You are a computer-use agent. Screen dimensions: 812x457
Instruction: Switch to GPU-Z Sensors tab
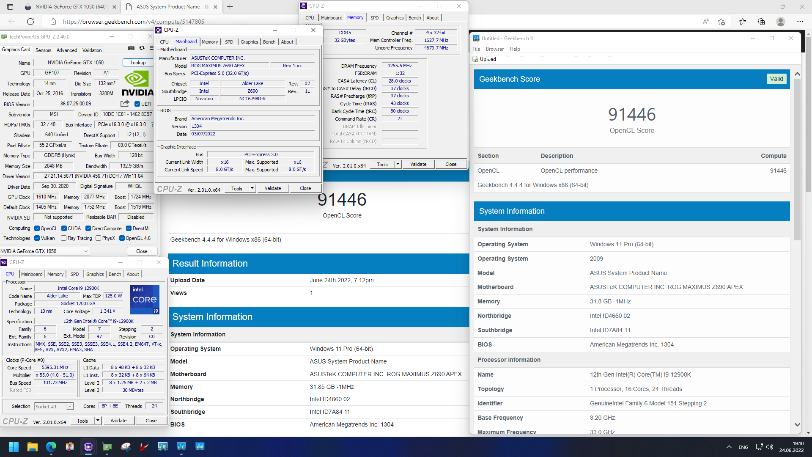coord(43,50)
